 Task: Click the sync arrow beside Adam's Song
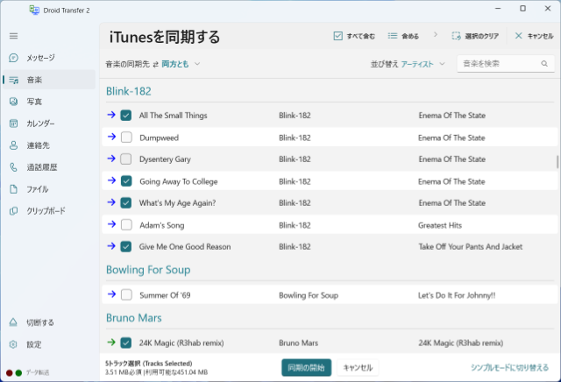(111, 224)
